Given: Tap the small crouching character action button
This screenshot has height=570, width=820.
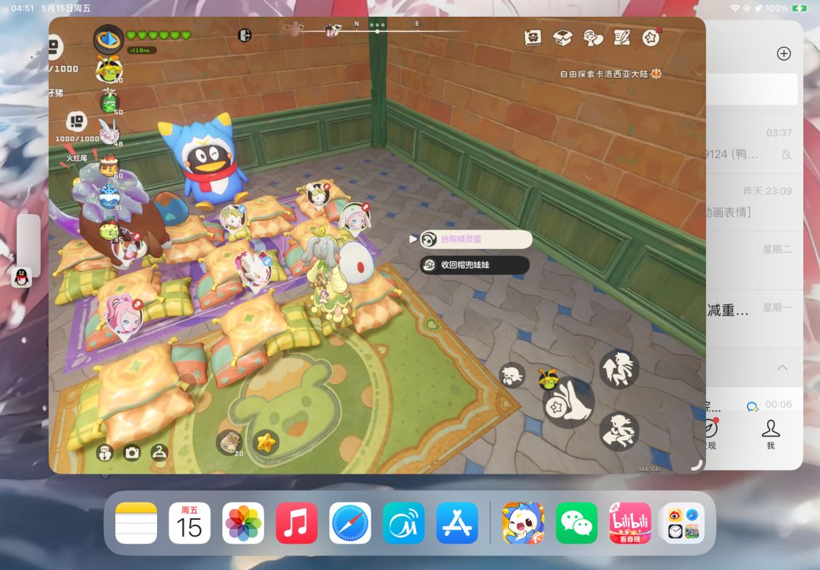Looking at the screenshot, I should coord(511,375).
